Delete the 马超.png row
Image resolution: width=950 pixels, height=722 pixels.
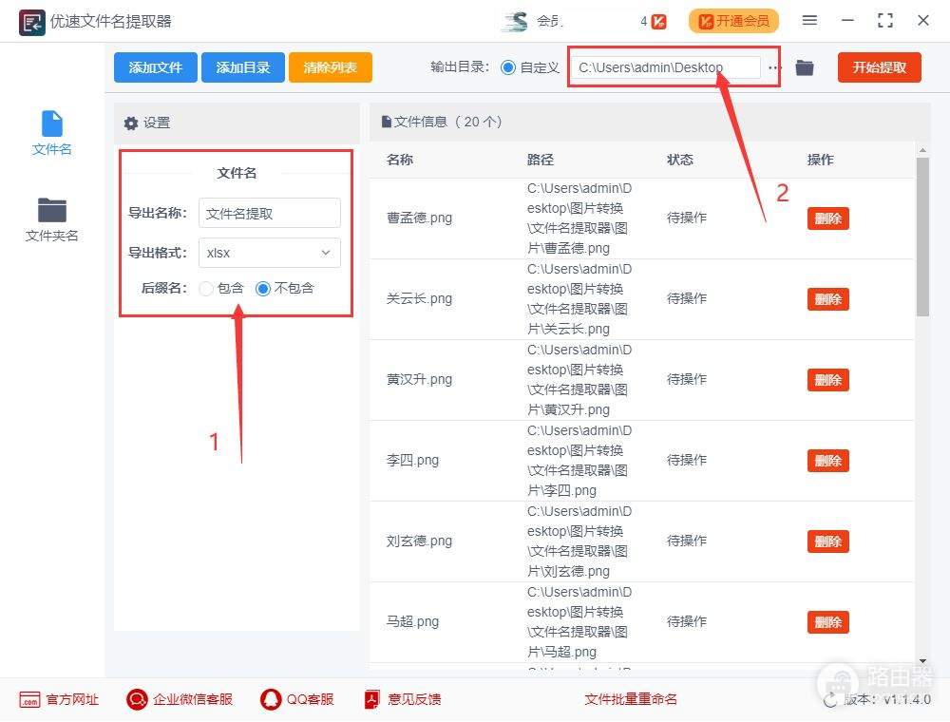pos(827,622)
